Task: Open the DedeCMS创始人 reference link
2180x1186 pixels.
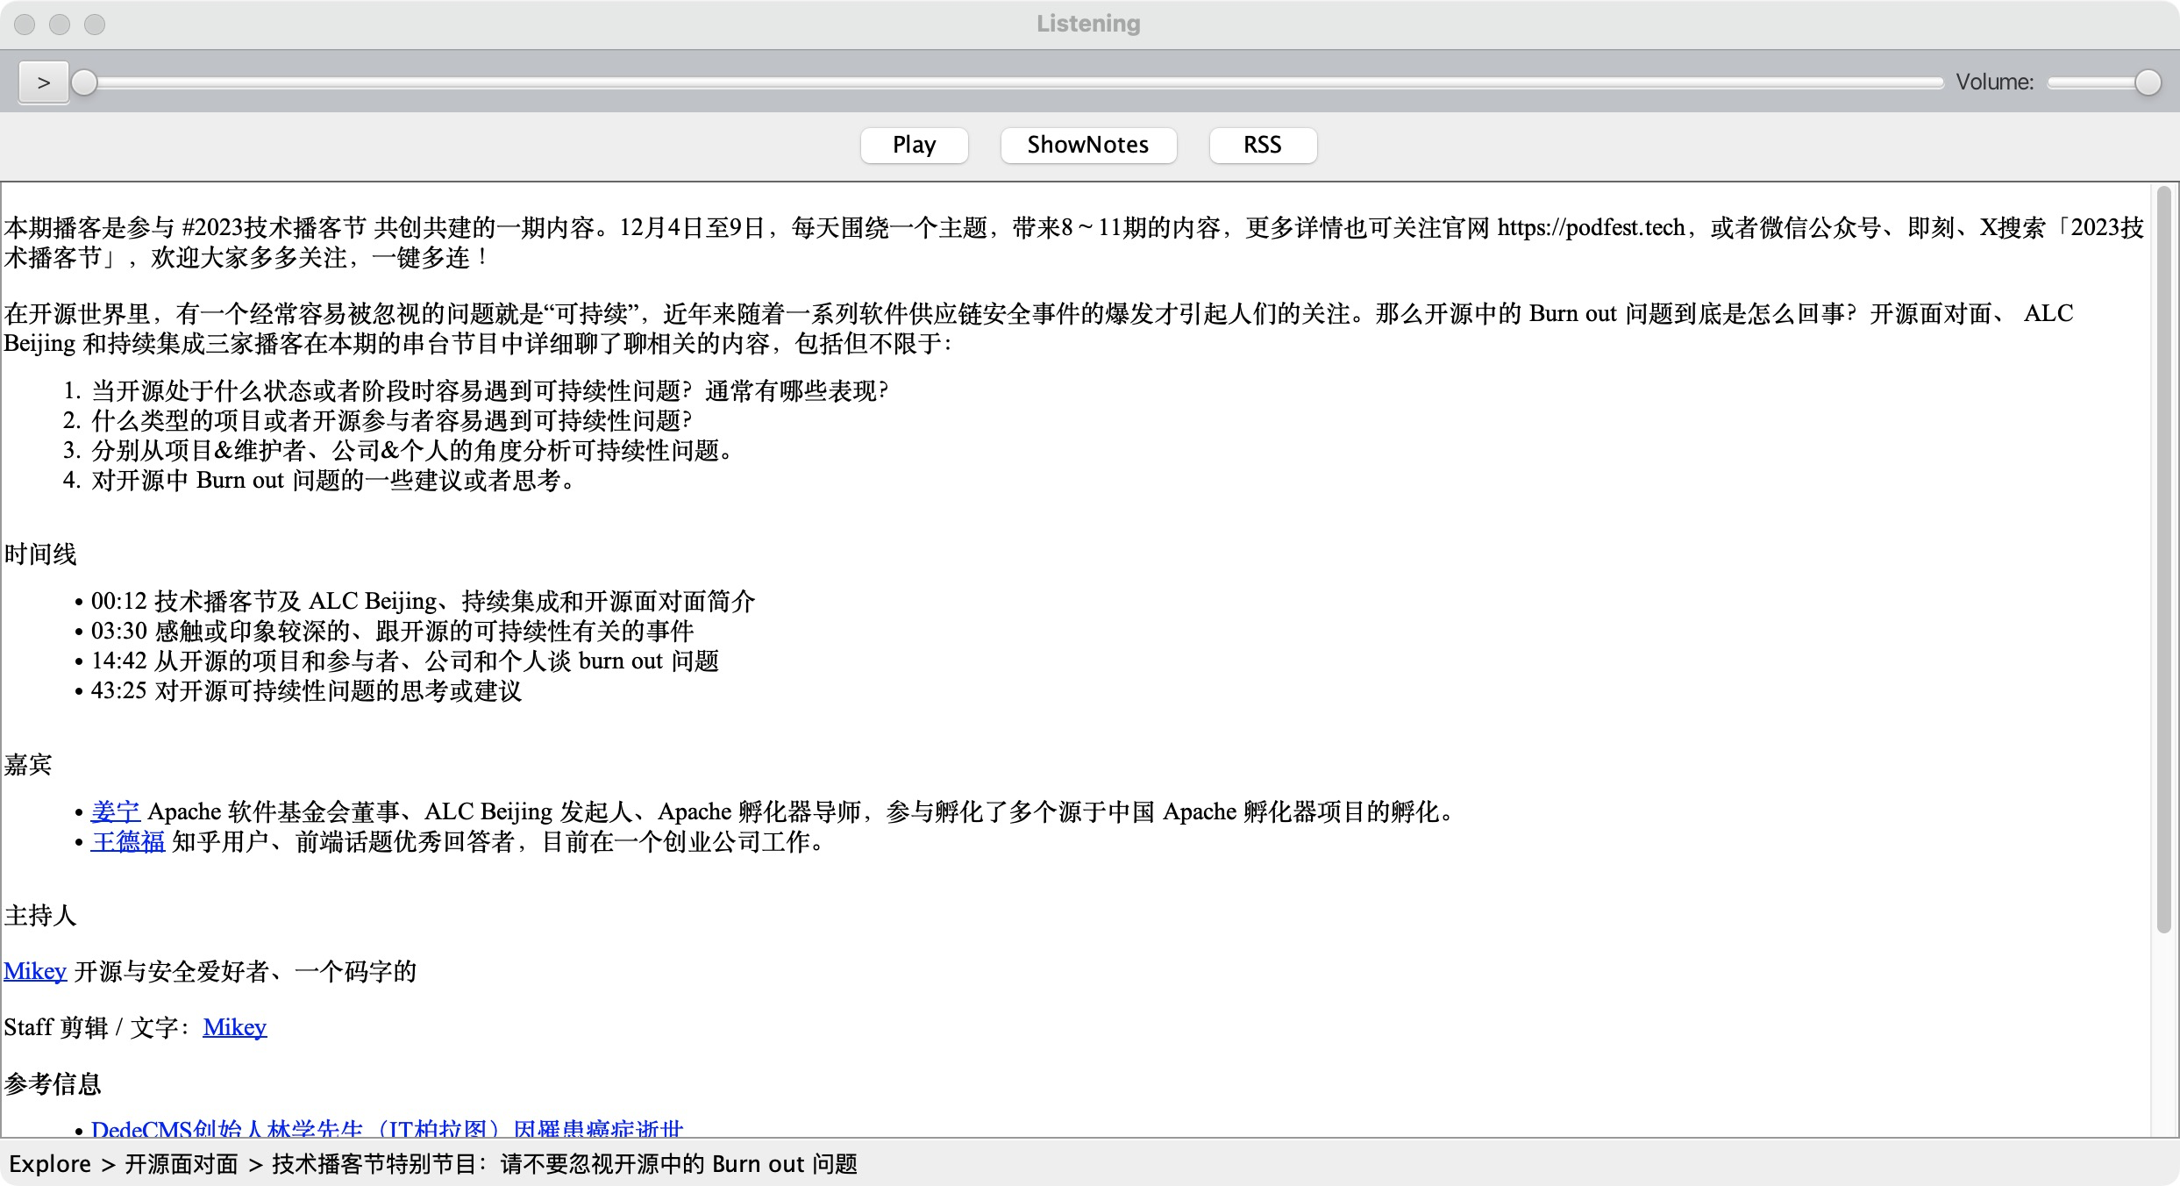Action: point(386,1128)
